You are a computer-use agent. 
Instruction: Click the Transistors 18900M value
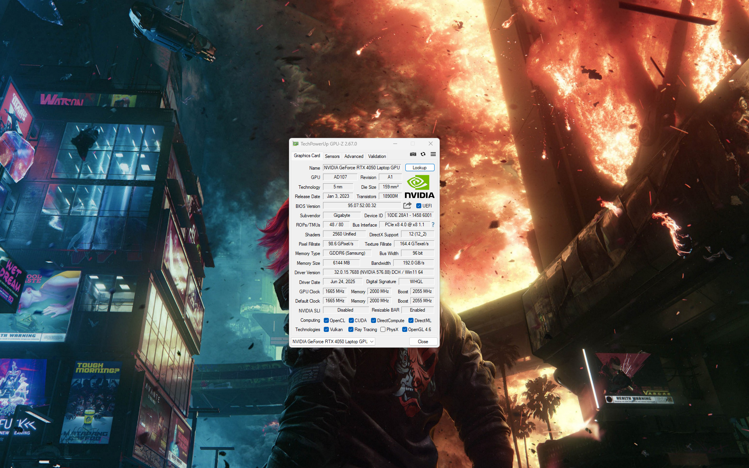click(x=390, y=196)
